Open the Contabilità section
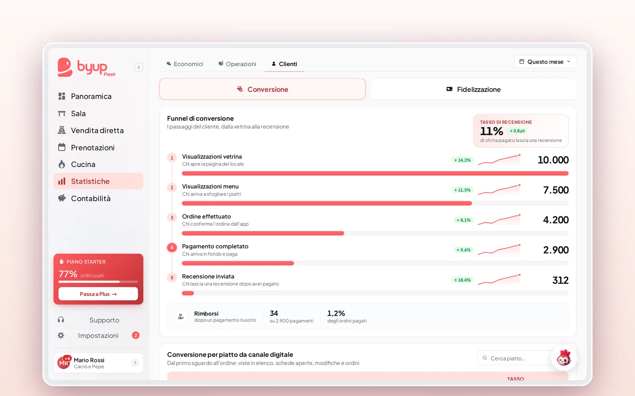 coord(98,198)
